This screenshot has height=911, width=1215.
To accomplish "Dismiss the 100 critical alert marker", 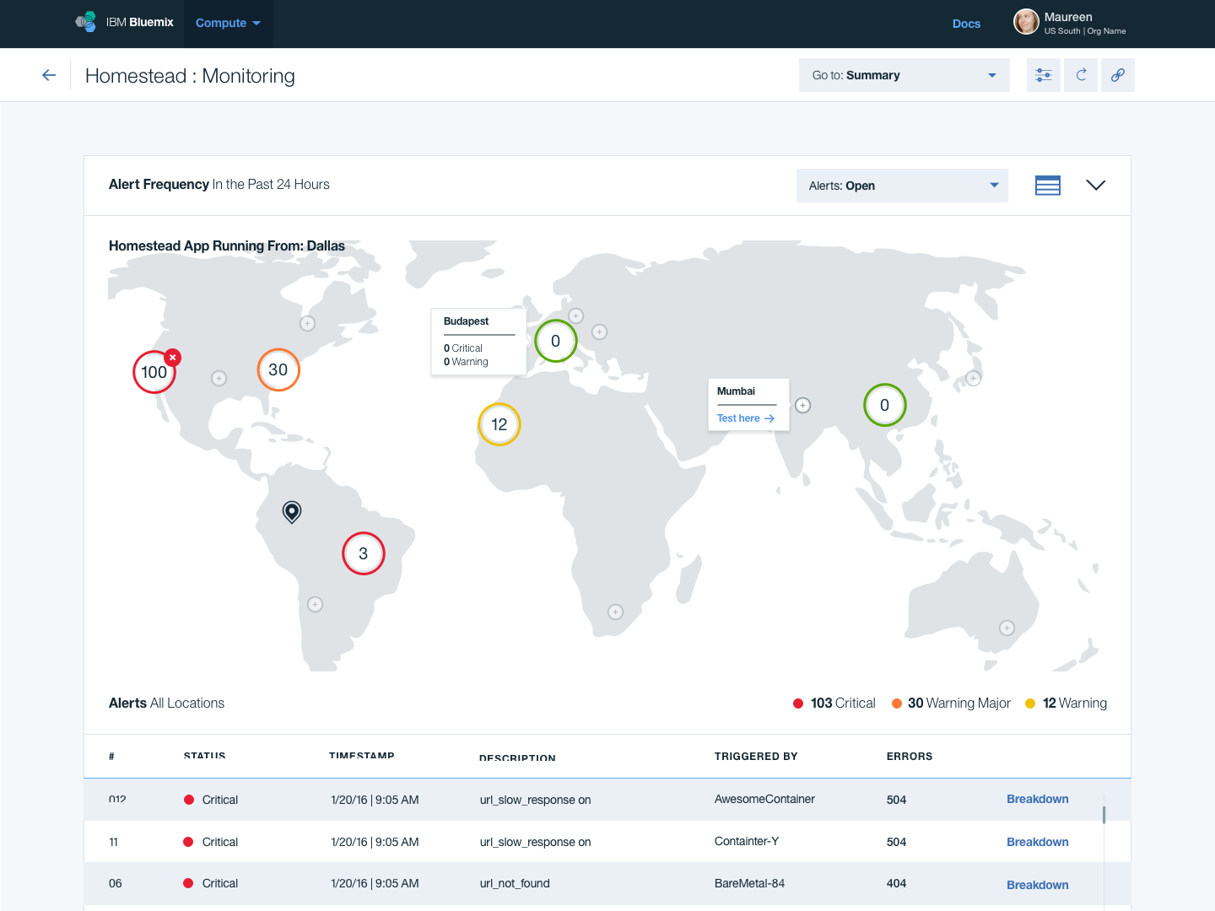I will pos(172,357).
